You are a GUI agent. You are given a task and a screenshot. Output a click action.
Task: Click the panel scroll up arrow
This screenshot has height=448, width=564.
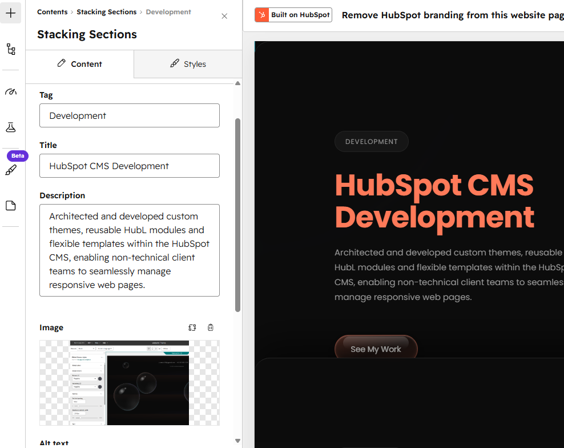237,83
